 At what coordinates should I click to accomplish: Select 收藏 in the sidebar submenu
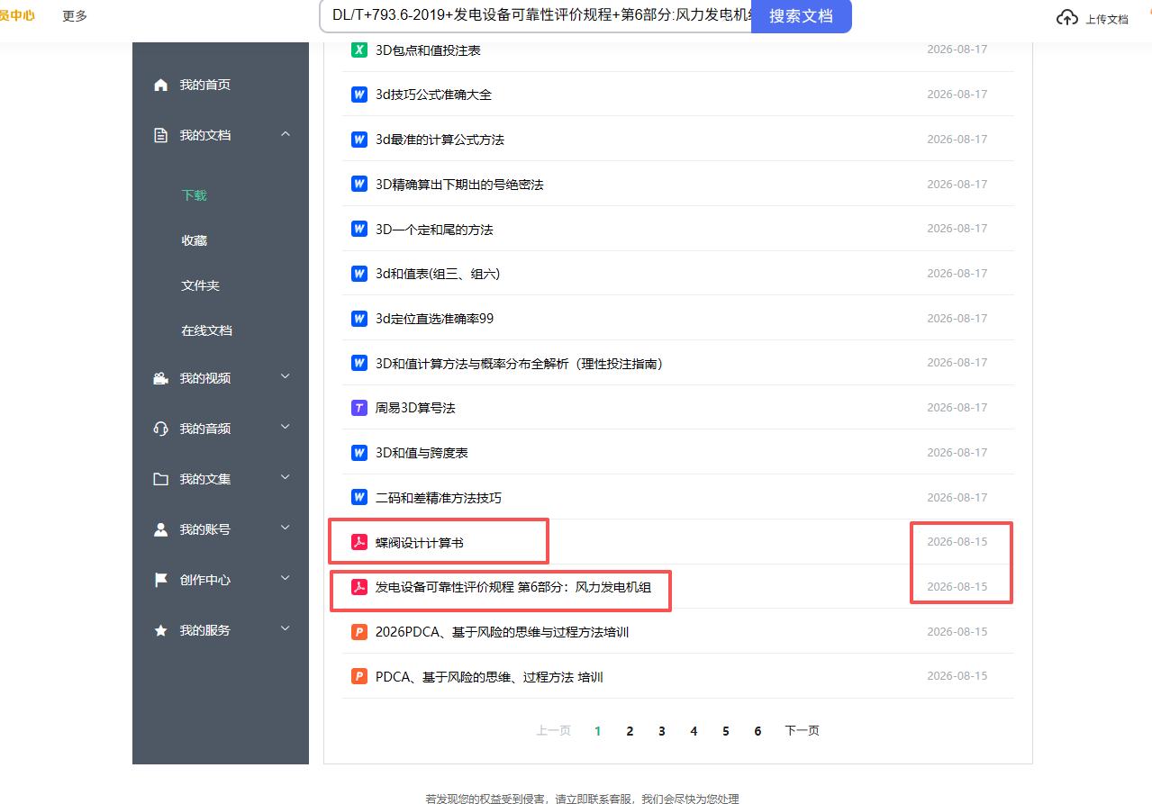pyautogui.click(x=195, y=240)
